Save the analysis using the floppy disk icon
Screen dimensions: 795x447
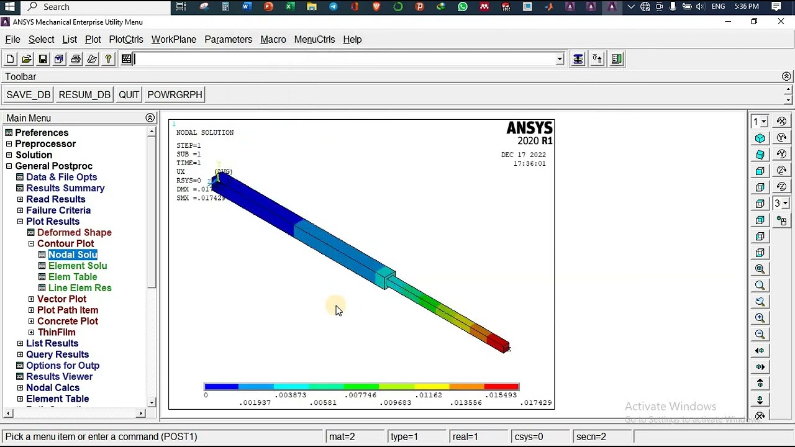pos(43,59)
